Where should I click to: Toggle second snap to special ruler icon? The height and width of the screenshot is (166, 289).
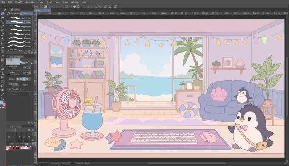101,6
